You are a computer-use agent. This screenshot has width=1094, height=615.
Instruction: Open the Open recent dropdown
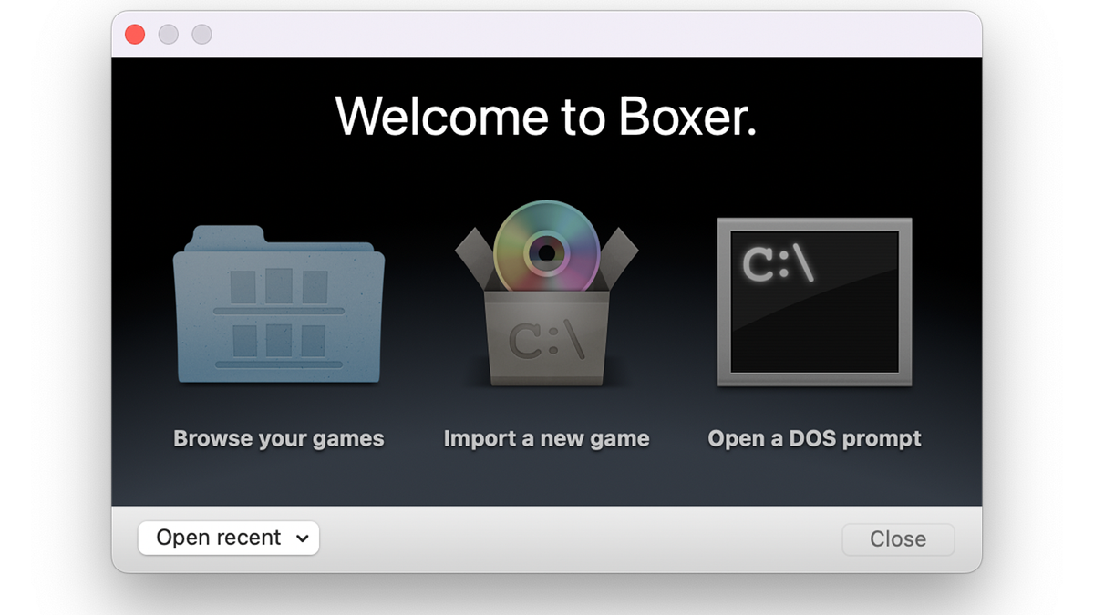click(x=228, y=538)
